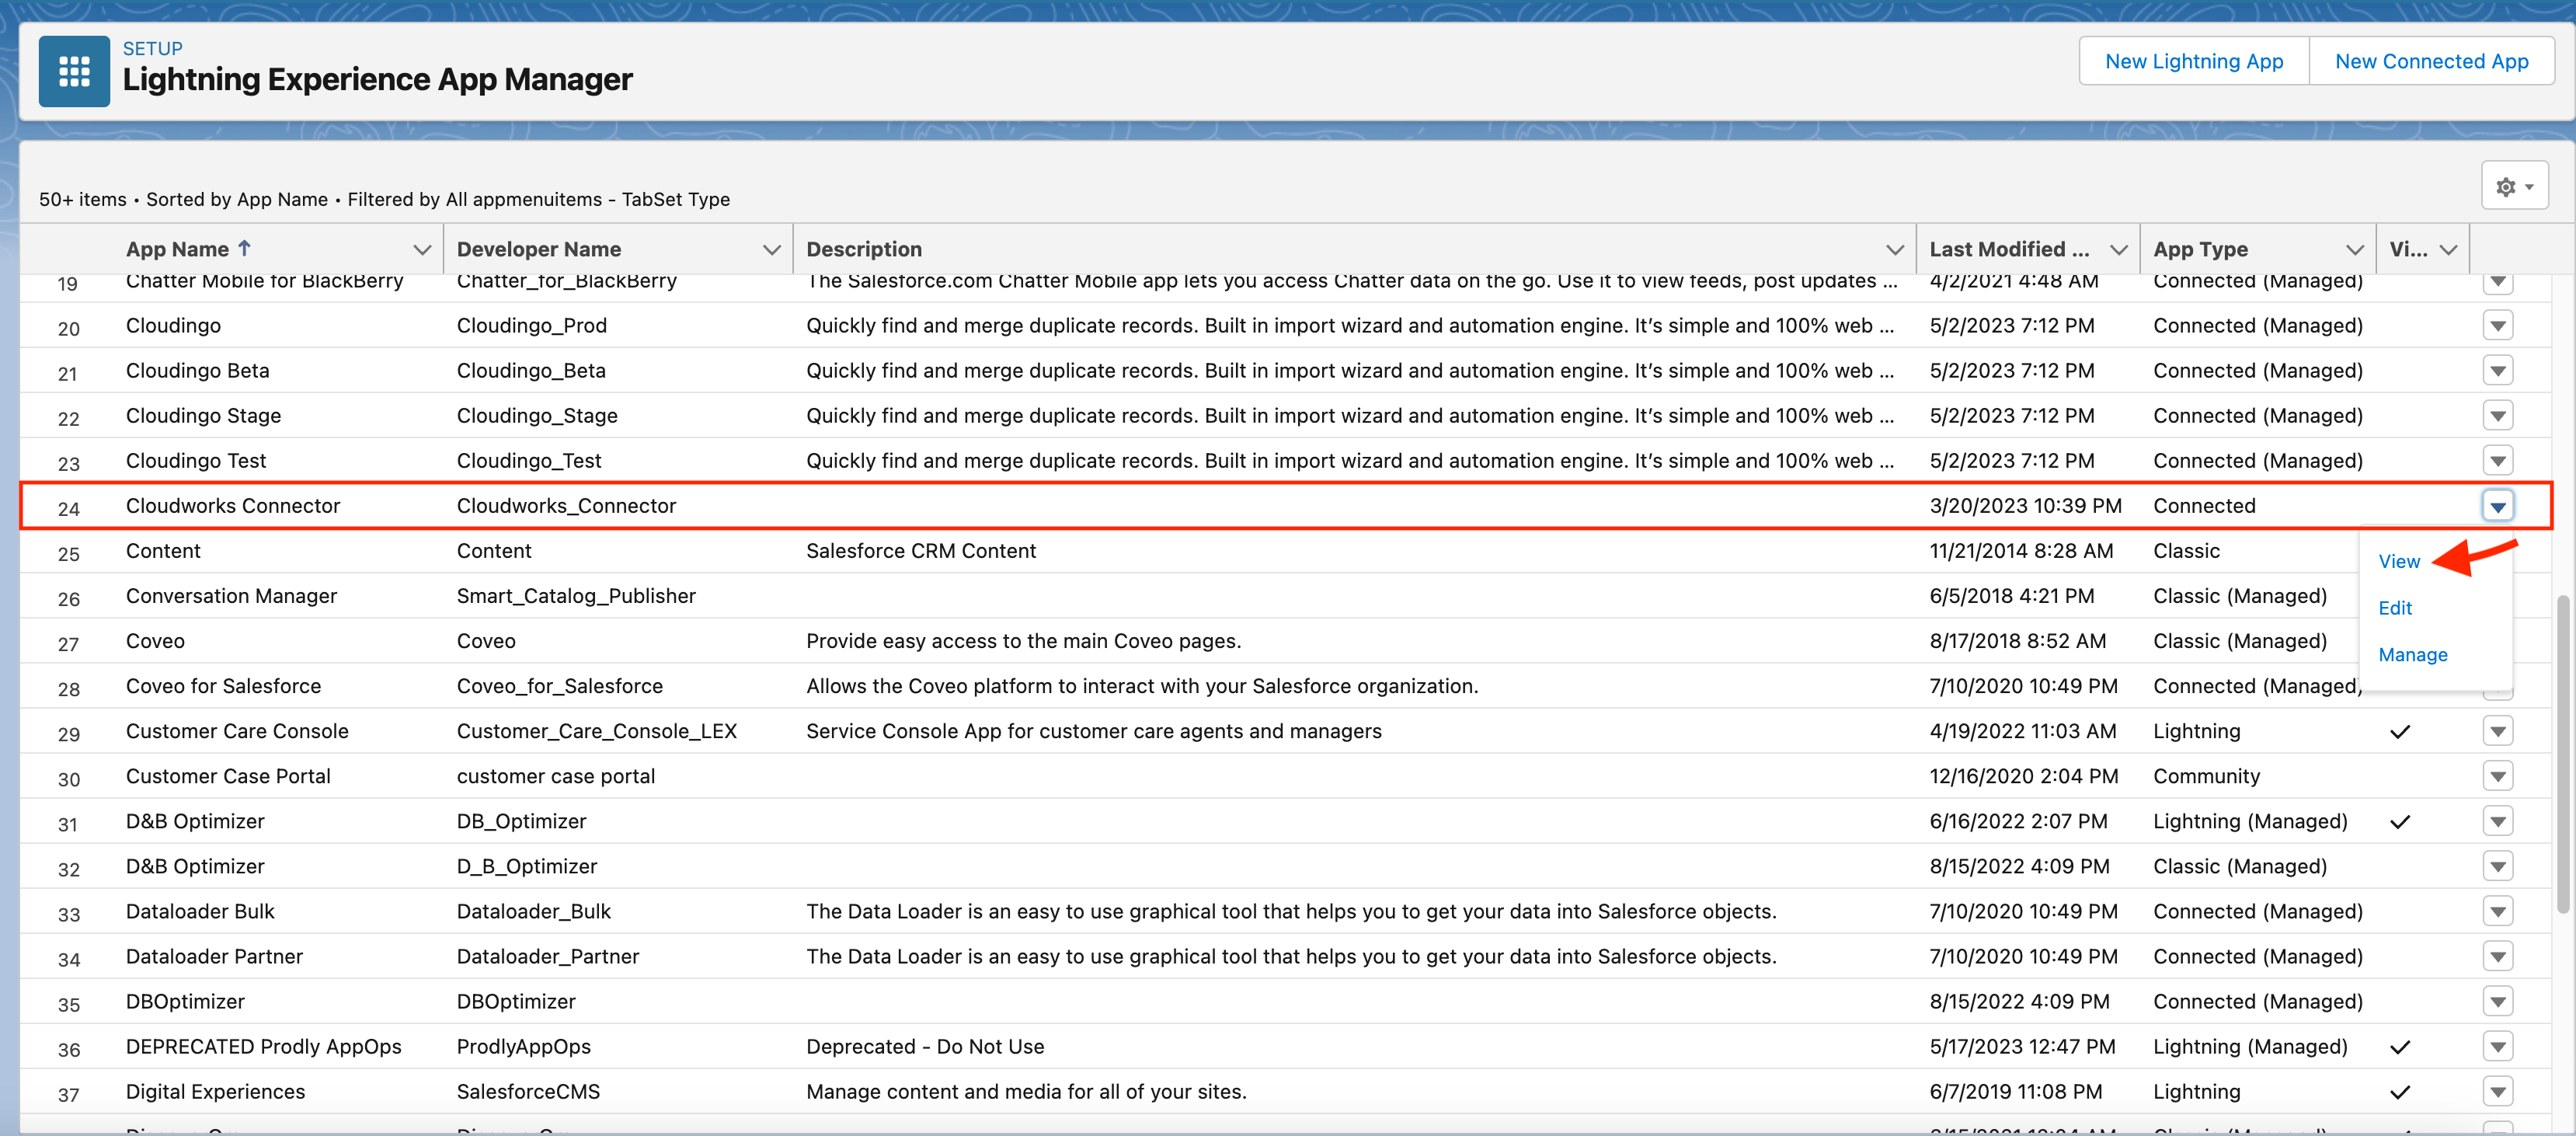Click the vertical scrollbar of the table
This screenshot has height=1136, width=2576.
[x=2562, y=755]
